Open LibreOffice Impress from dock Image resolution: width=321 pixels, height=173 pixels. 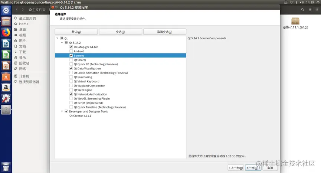6,66
